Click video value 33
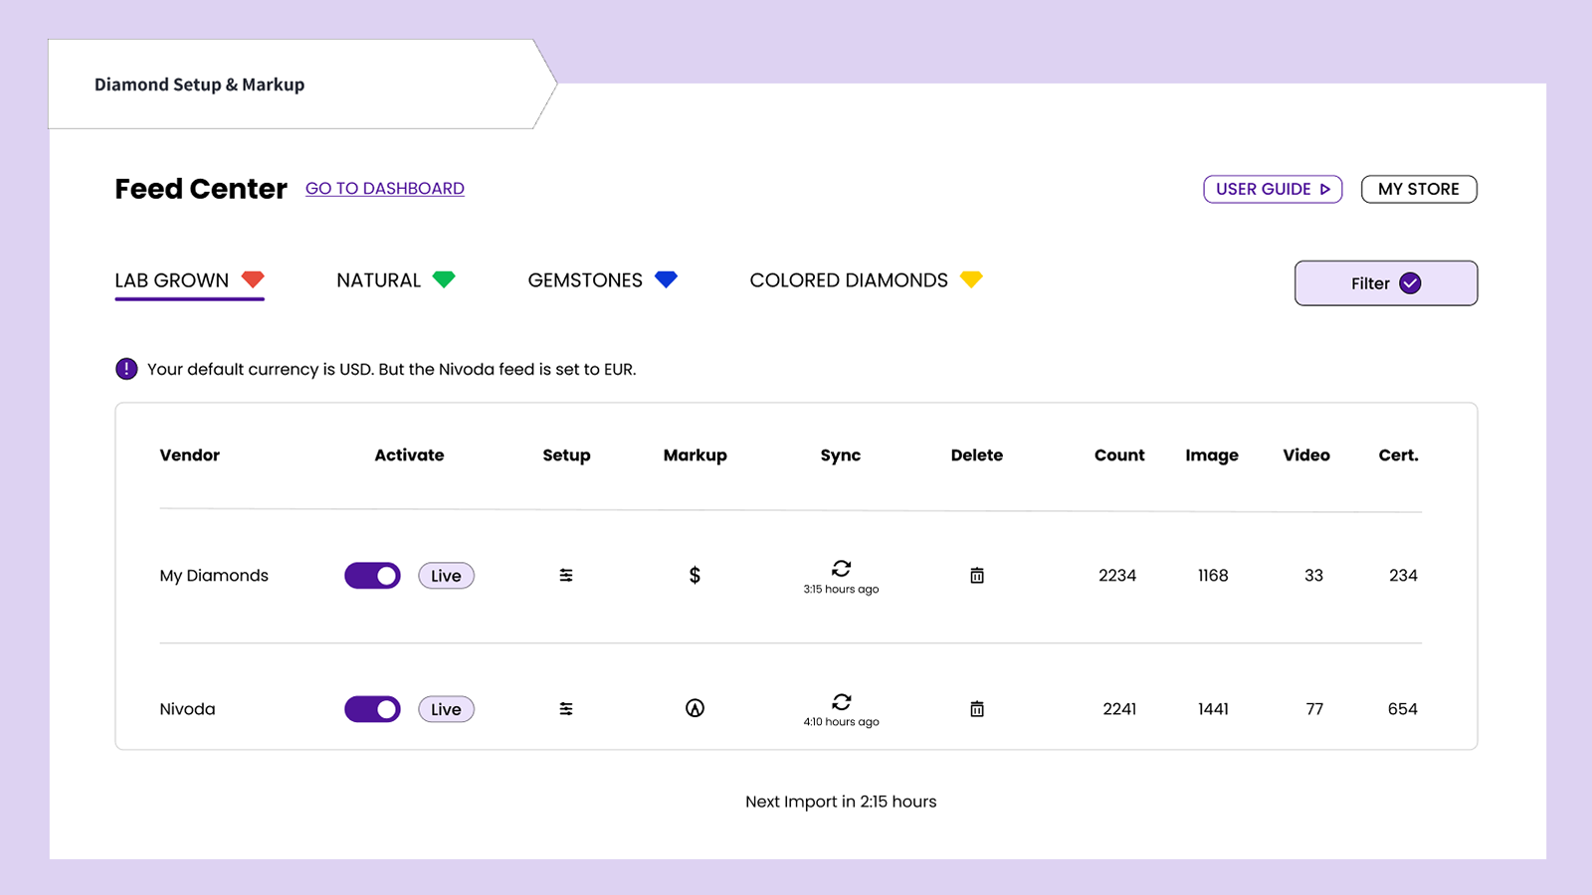The height and width of the screenshot is (895, 1592). click(x=1313, y=576)
